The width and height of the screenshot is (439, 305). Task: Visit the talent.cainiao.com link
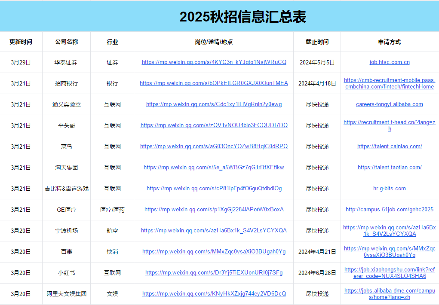click(x=390, y=146)
